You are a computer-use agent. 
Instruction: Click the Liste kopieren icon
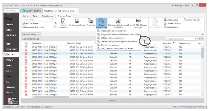(x=165, y=27)
